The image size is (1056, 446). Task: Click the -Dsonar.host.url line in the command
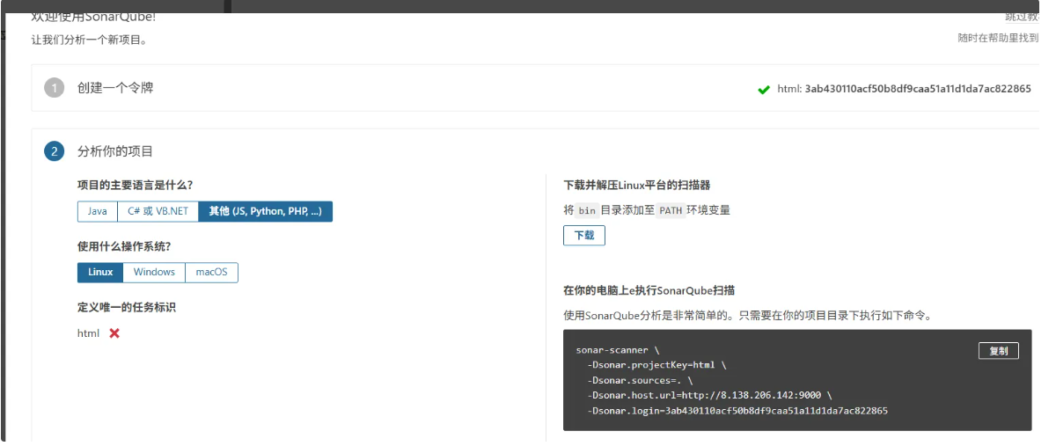pyautogui.click(x=709, y=396)
